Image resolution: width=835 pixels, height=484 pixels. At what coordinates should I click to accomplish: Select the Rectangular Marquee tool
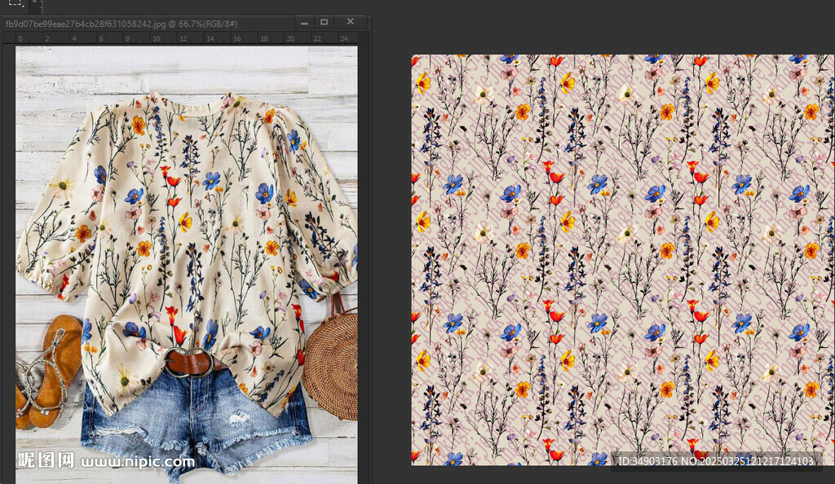tap(15, 2)
